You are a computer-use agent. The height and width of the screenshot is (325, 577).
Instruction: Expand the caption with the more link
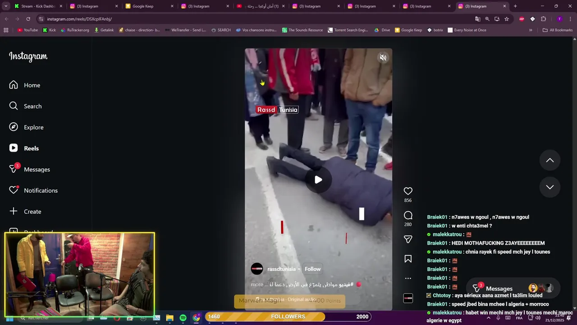tap(257, 284)
